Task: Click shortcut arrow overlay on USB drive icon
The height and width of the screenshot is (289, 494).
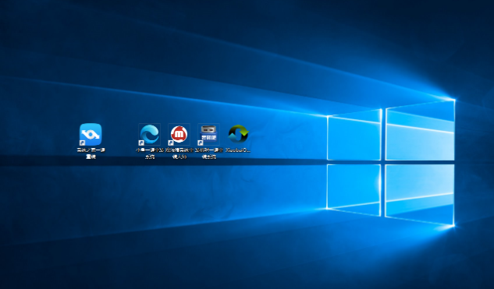Action: point(200,143)
